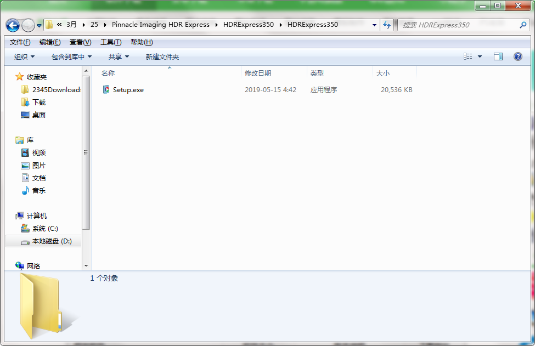
Task: Expand arrow after 3月 breadcrumb
Action: click(x=83, y=25)
